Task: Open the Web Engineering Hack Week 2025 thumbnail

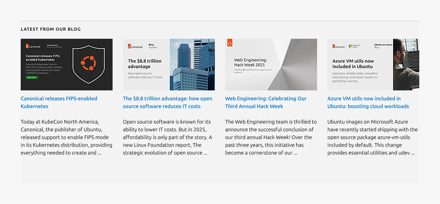Action: (271, 65)
